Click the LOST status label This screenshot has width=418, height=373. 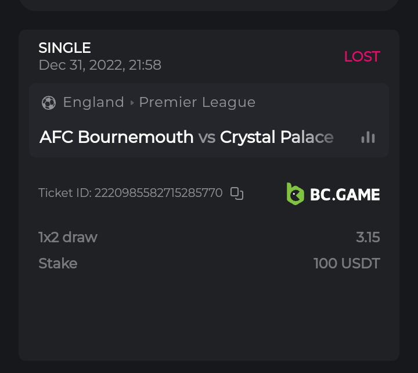click(x=362, y=56)
